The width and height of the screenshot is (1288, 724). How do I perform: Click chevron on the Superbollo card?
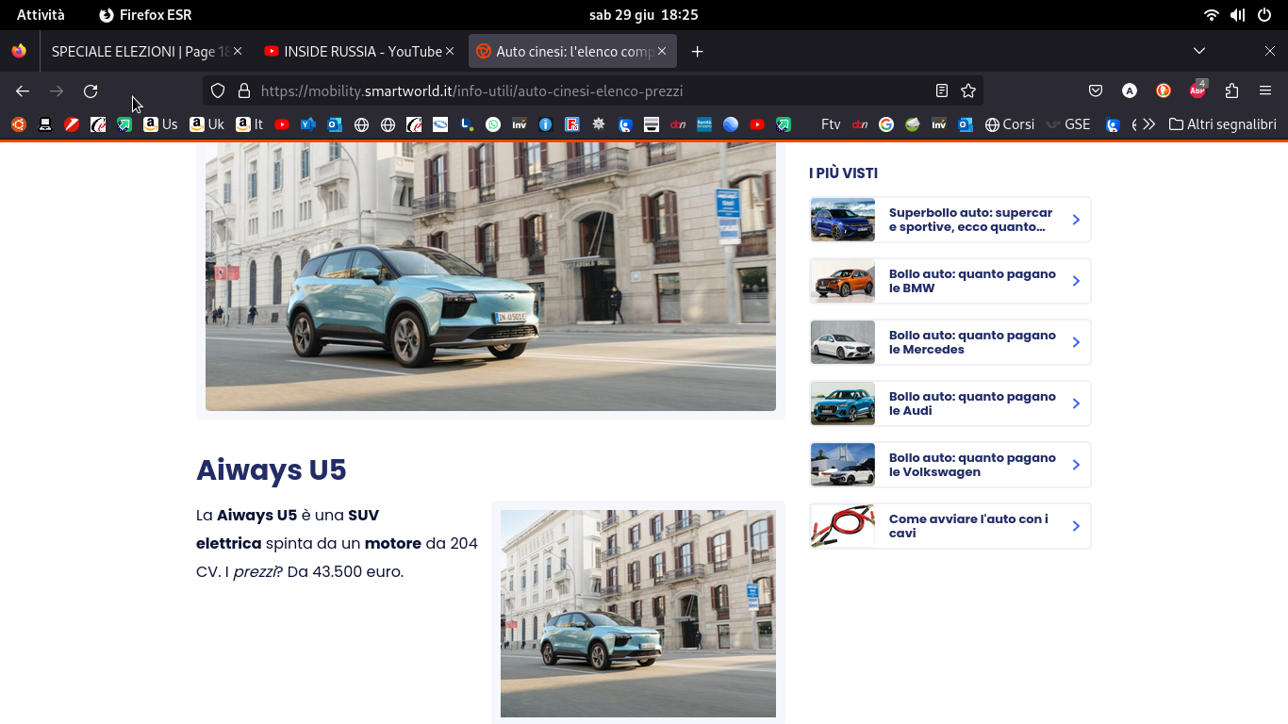point(1076,220)
